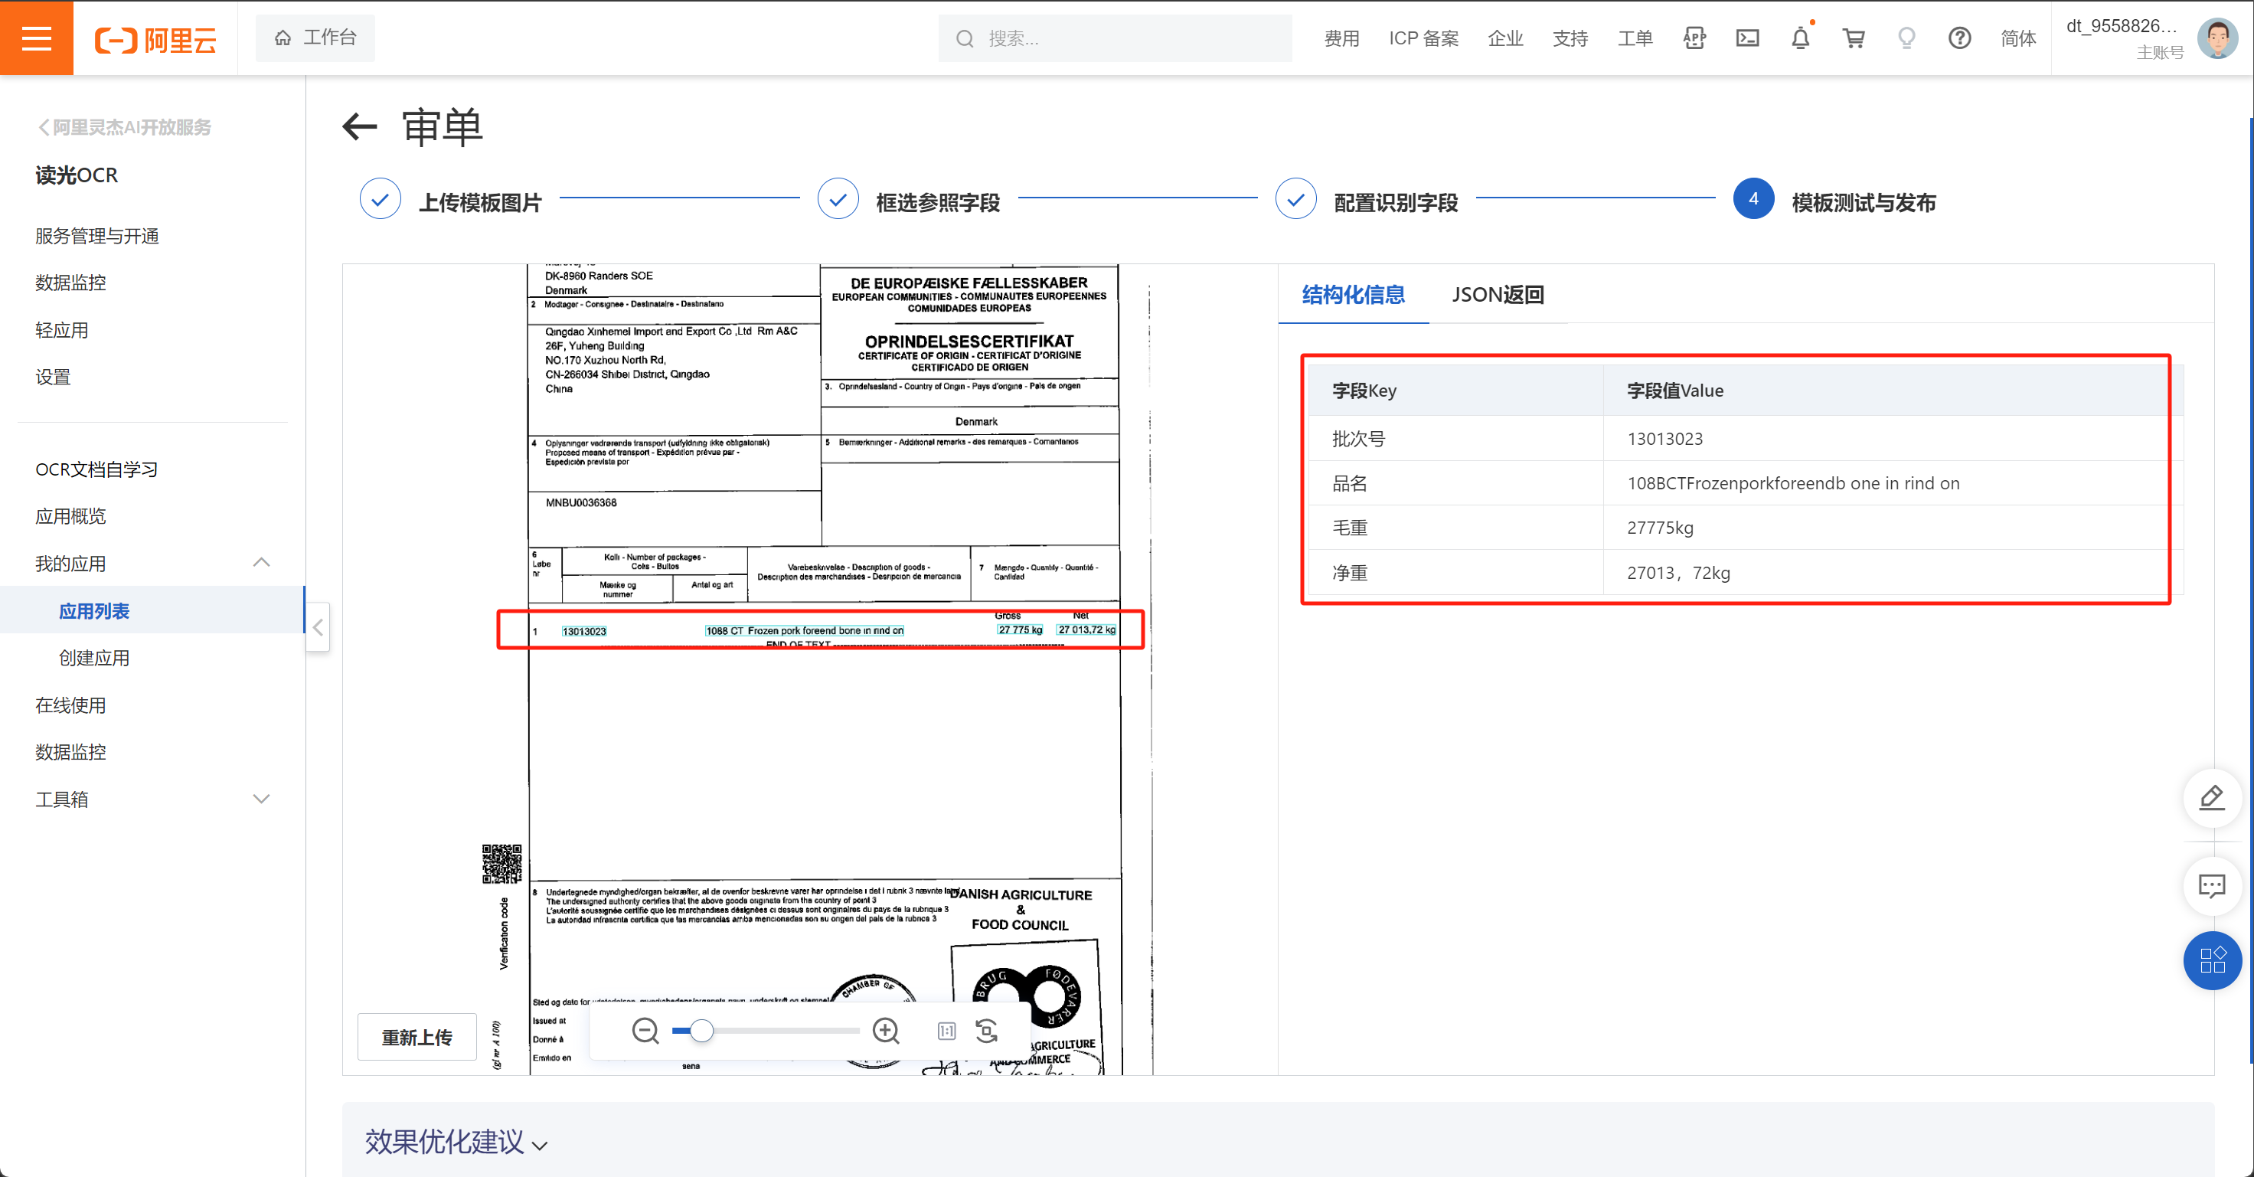Open the hamburger main menu
2254x1177 pixels.
(x=36, y=38)
